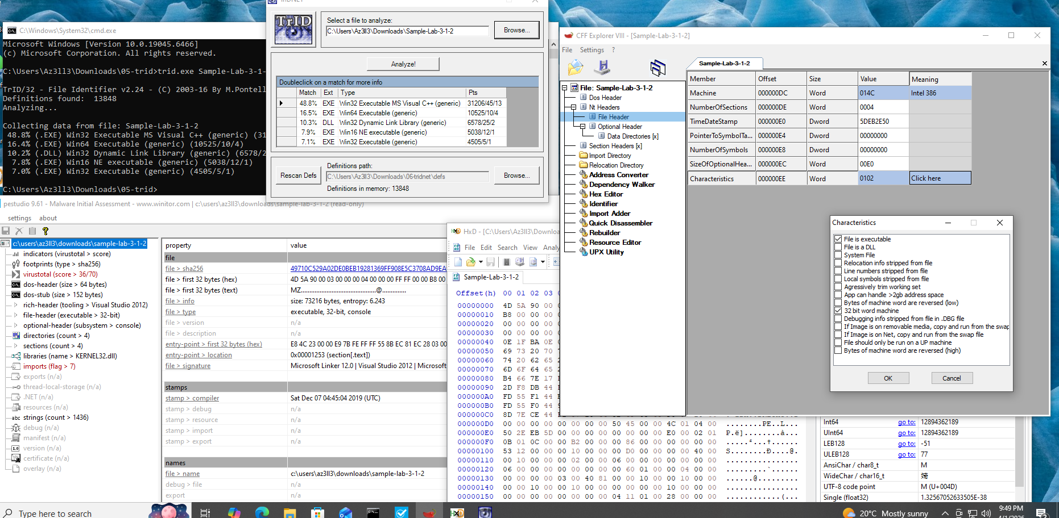Toggle 'Local symbols stripped from file' checkbox
The width and height of the screenshot is (1059, 518).
coord(838,279)
